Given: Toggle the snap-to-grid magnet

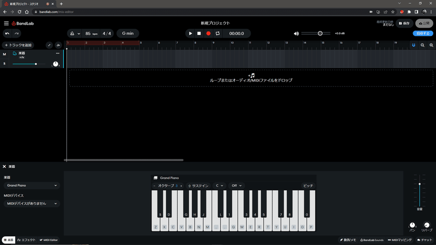Looking at the screenshot, I should [414, 45].
